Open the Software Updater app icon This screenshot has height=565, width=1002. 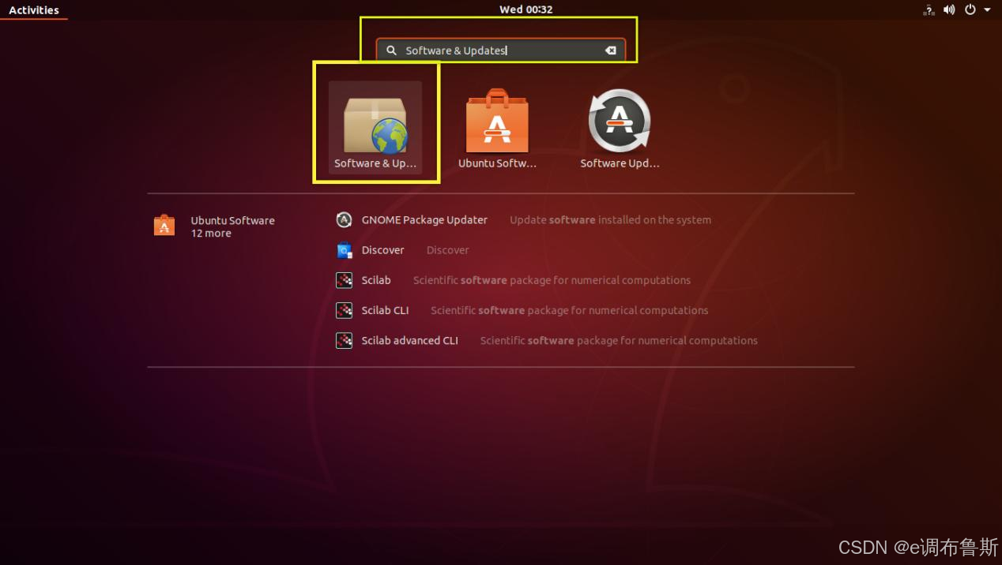620,128
